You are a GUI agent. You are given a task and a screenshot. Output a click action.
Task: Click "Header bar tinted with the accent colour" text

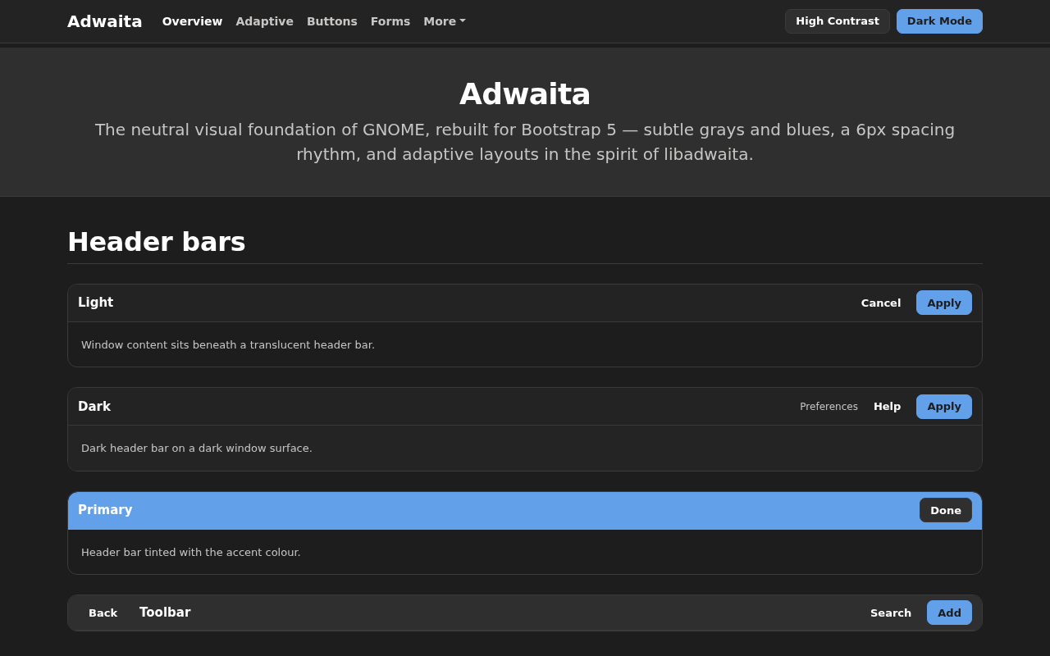191,552
